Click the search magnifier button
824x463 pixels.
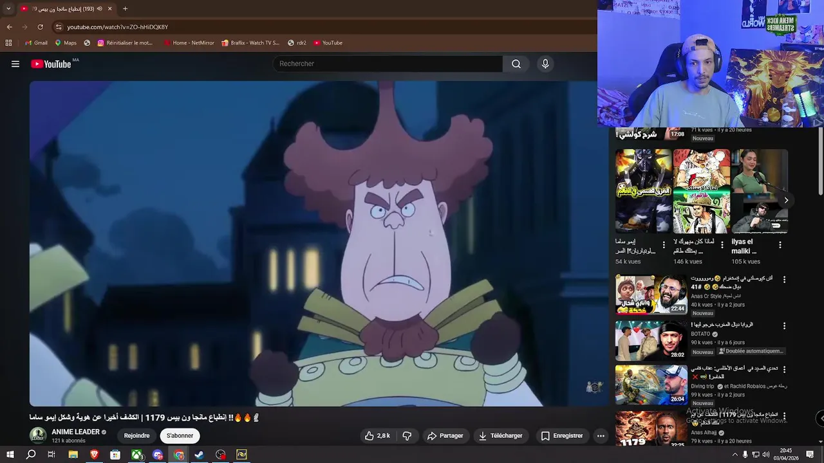[516, 64]
